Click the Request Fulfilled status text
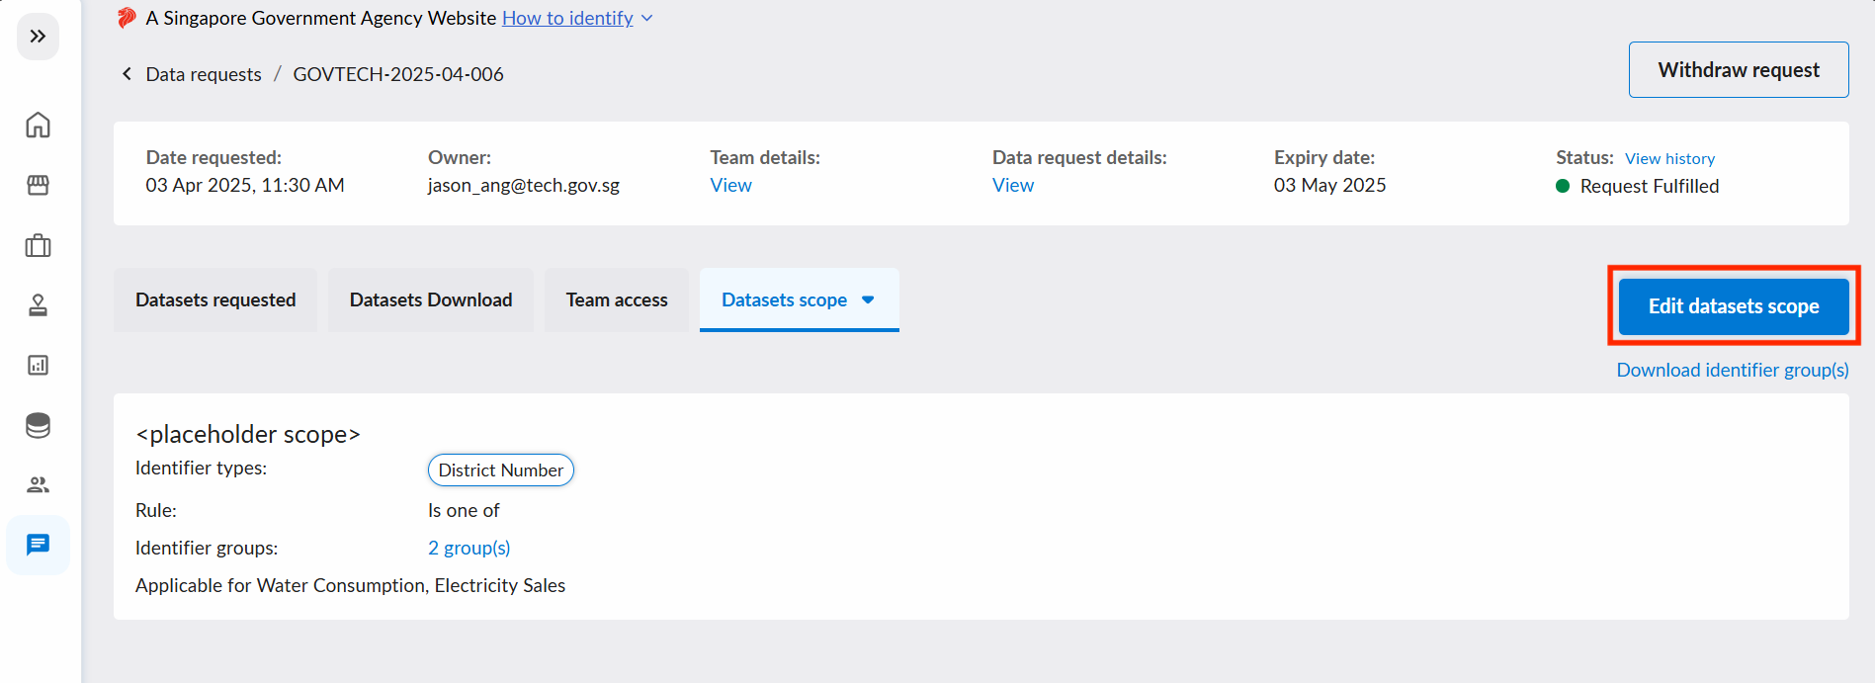The height and width of the screenshot is (683, 1875). (x=1650, y=186)
